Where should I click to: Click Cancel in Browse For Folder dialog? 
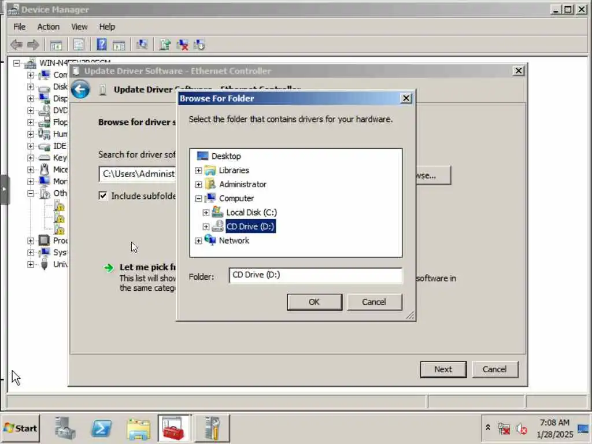click(x=374, y=302)
